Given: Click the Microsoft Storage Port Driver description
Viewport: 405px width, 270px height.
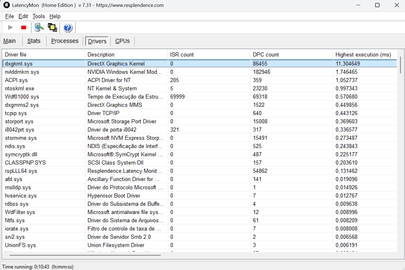Looking at the screenshot, I should [x=122, y=121].
